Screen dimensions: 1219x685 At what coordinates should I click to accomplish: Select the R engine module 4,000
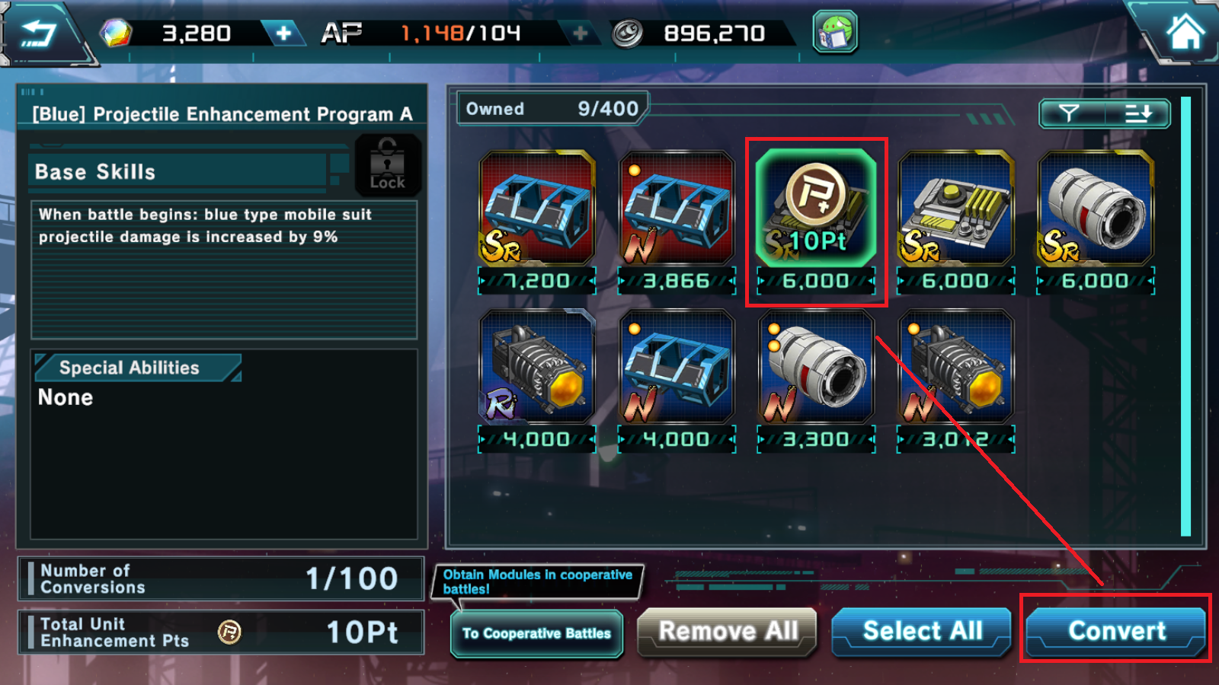[x=537, y=381]
